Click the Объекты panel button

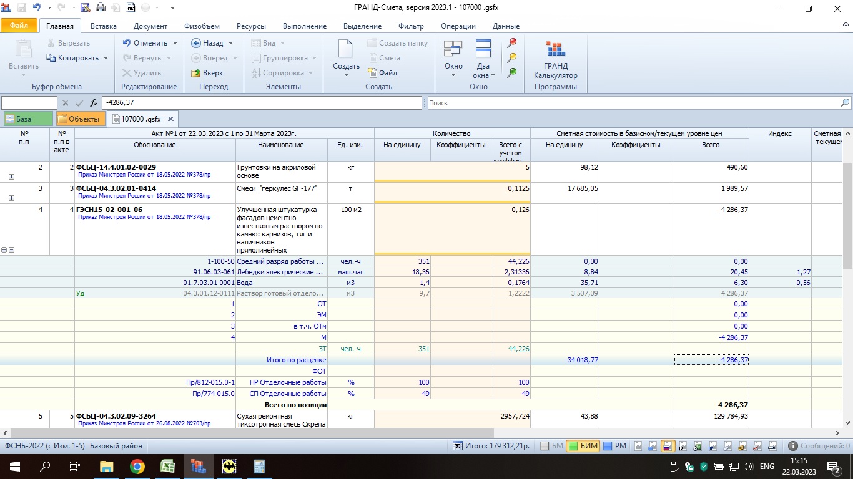(79, 119)
